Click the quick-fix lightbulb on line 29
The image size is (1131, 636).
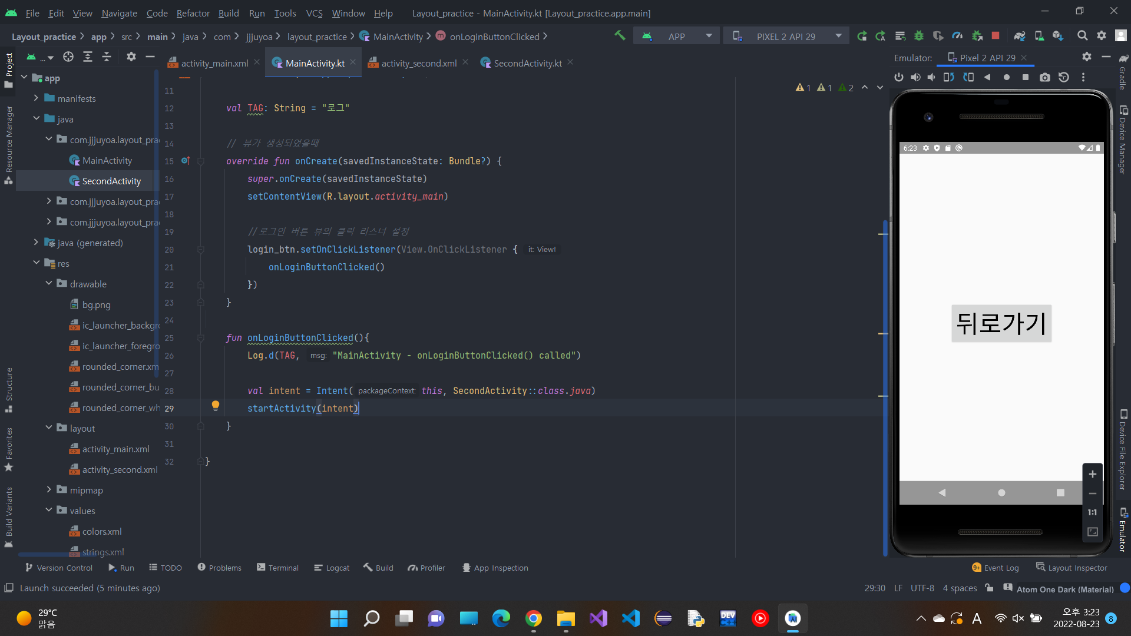(x=216, y=406)
